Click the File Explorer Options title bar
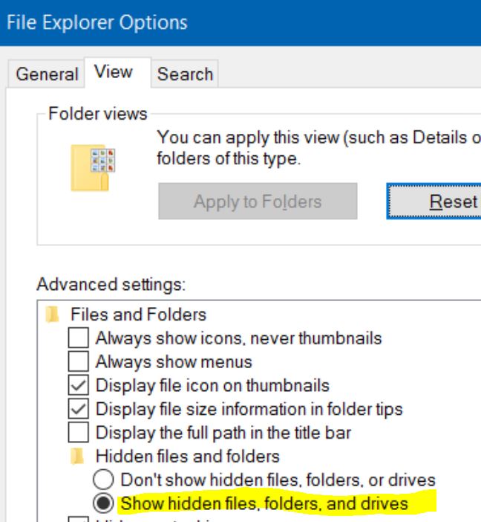The width and height of the screenshot is (481, 522). coord(240,22)
